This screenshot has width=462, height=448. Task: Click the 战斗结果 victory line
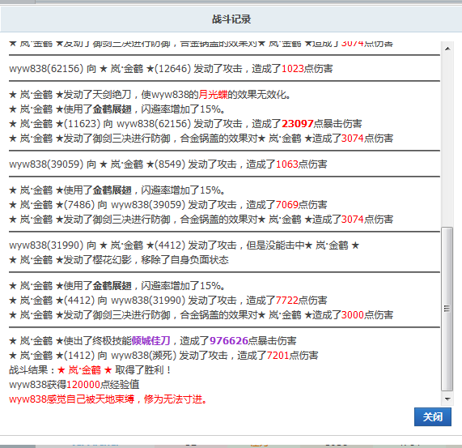point(90,370)
